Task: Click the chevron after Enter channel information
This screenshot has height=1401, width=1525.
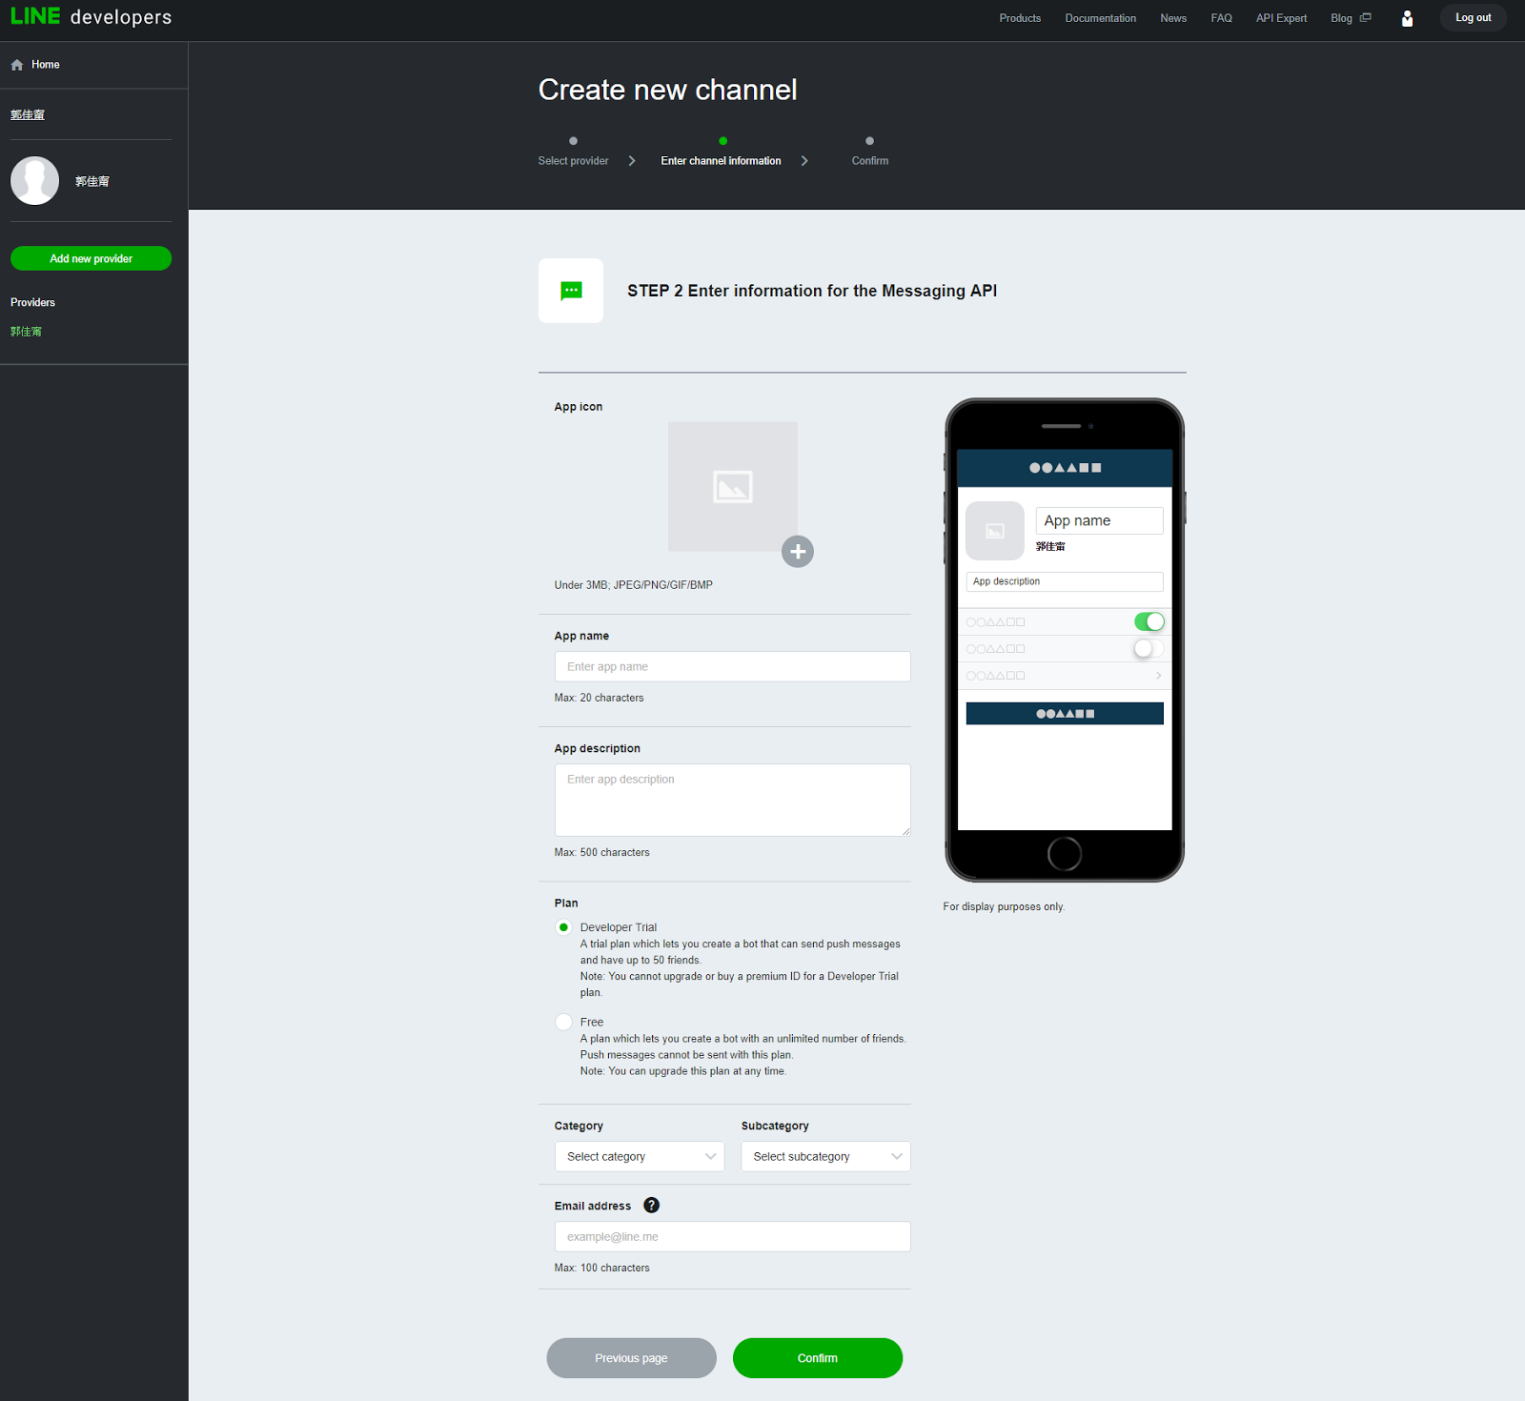Action: 804,161
